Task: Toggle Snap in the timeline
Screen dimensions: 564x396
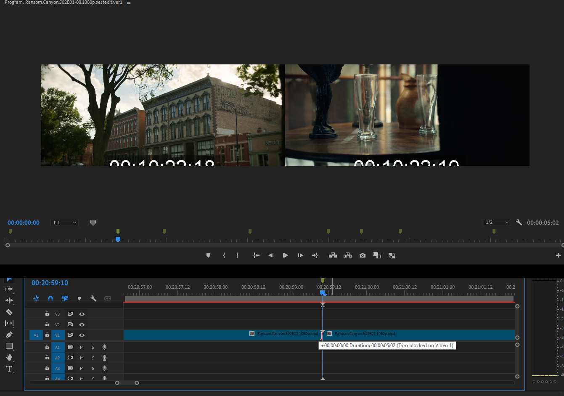Action: coord(50,298)
